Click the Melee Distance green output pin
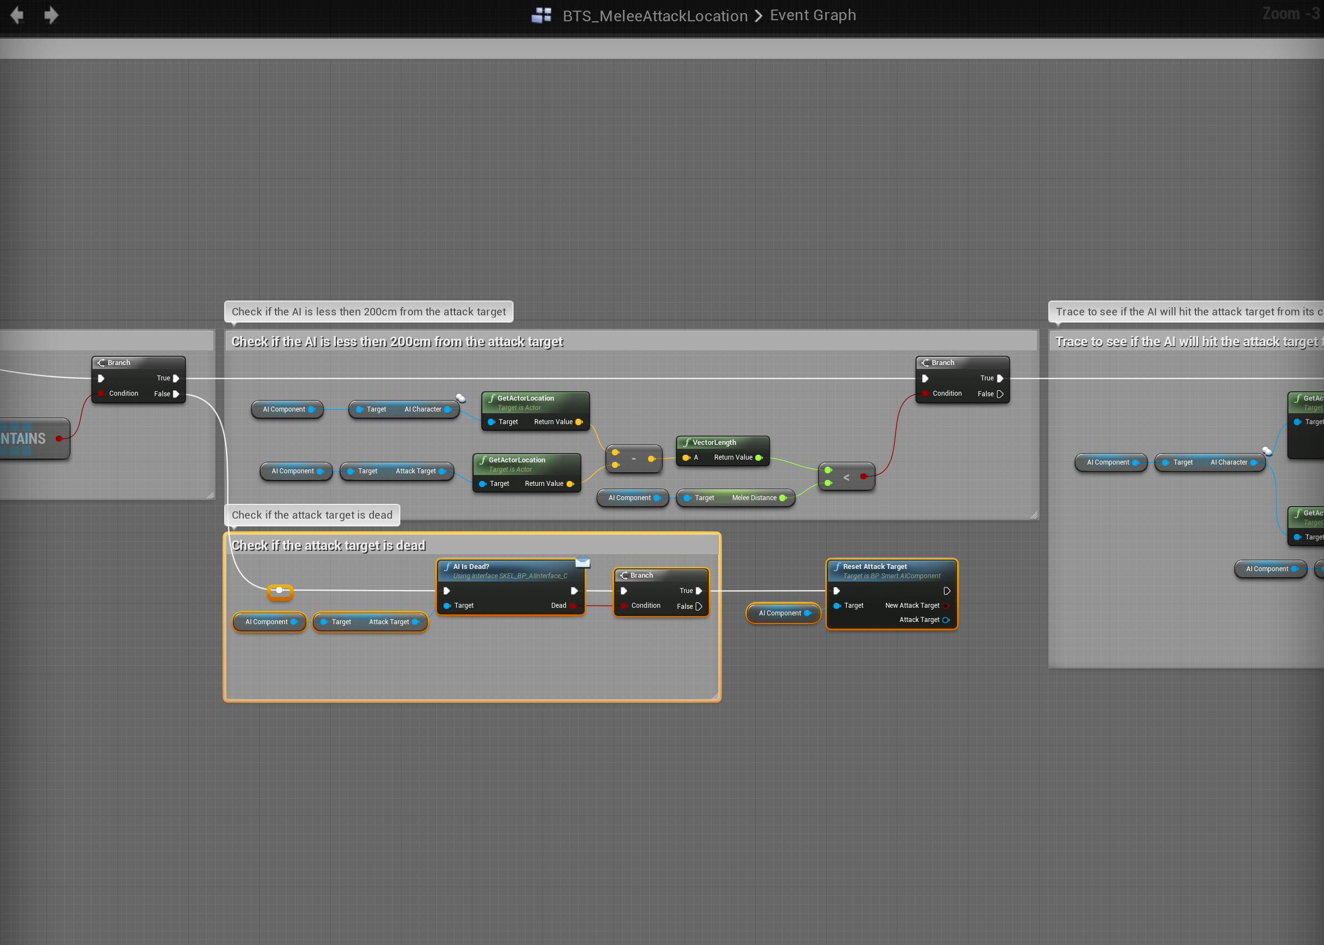This screenshot has height=945, width=1324. pyautogui.click(x=783, y=498)
